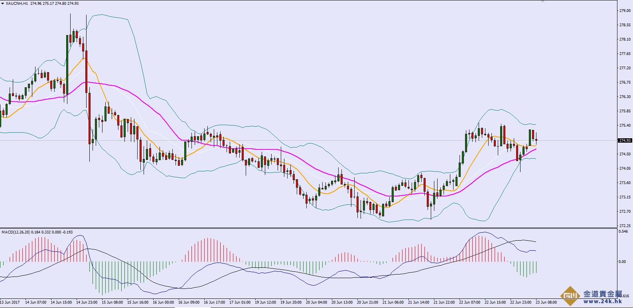Viewport: 633px width, 308px height.
Task: Click the 20 Jun 21:00 time label
Action: 367,302
